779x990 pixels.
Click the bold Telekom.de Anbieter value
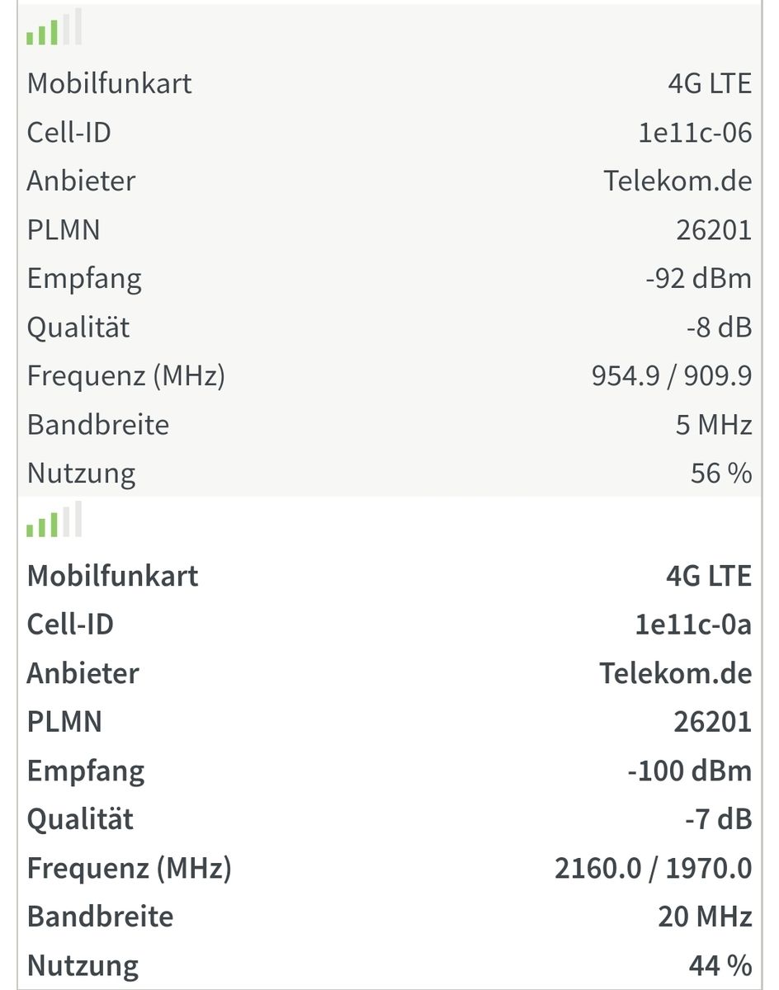point(675,673)
